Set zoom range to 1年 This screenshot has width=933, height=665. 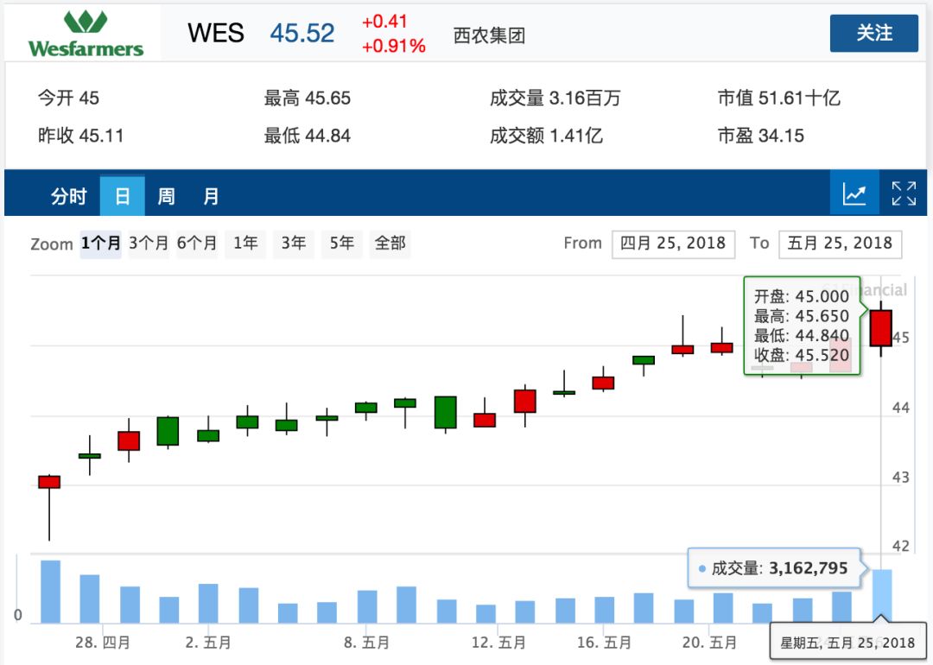(245, 244)
